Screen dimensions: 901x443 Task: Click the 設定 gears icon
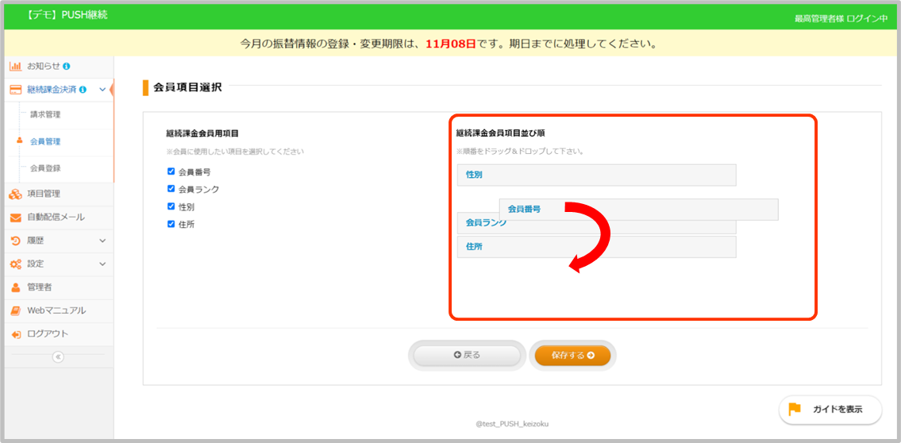[x=15, y=264]
